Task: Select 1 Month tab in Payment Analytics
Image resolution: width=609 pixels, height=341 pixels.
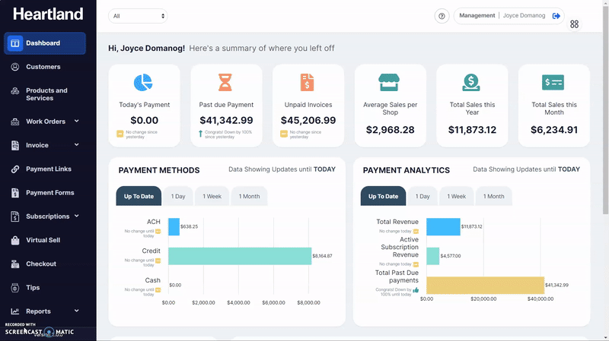Action: pos(494,197)
